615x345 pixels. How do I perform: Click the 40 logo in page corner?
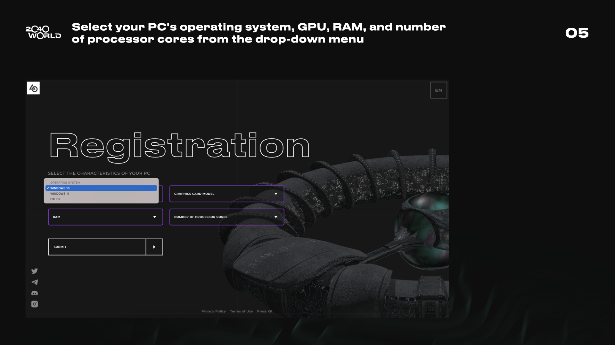point(33,88)
